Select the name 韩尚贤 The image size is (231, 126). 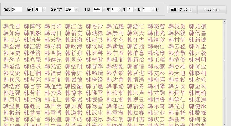point(12,73)
